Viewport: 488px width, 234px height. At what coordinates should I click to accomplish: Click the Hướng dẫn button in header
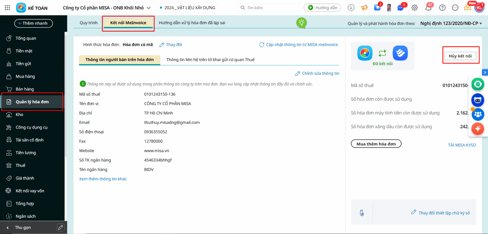coord(322,8)
